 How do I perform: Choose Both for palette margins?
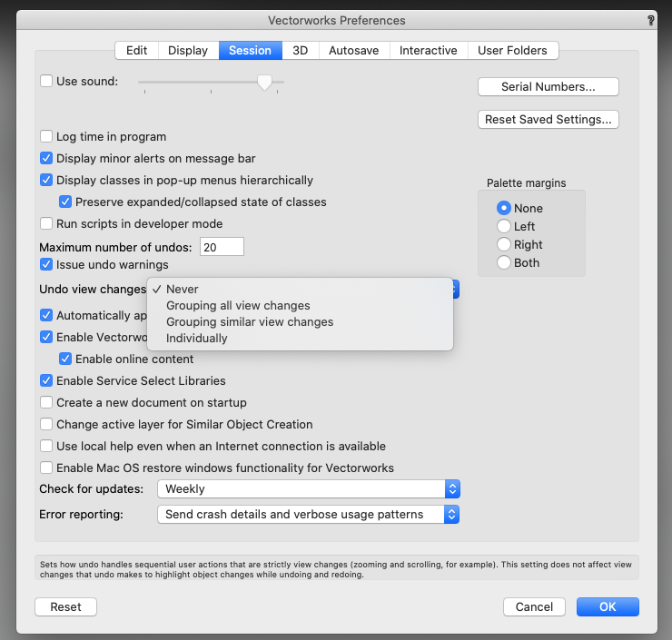tap(503, 263)
